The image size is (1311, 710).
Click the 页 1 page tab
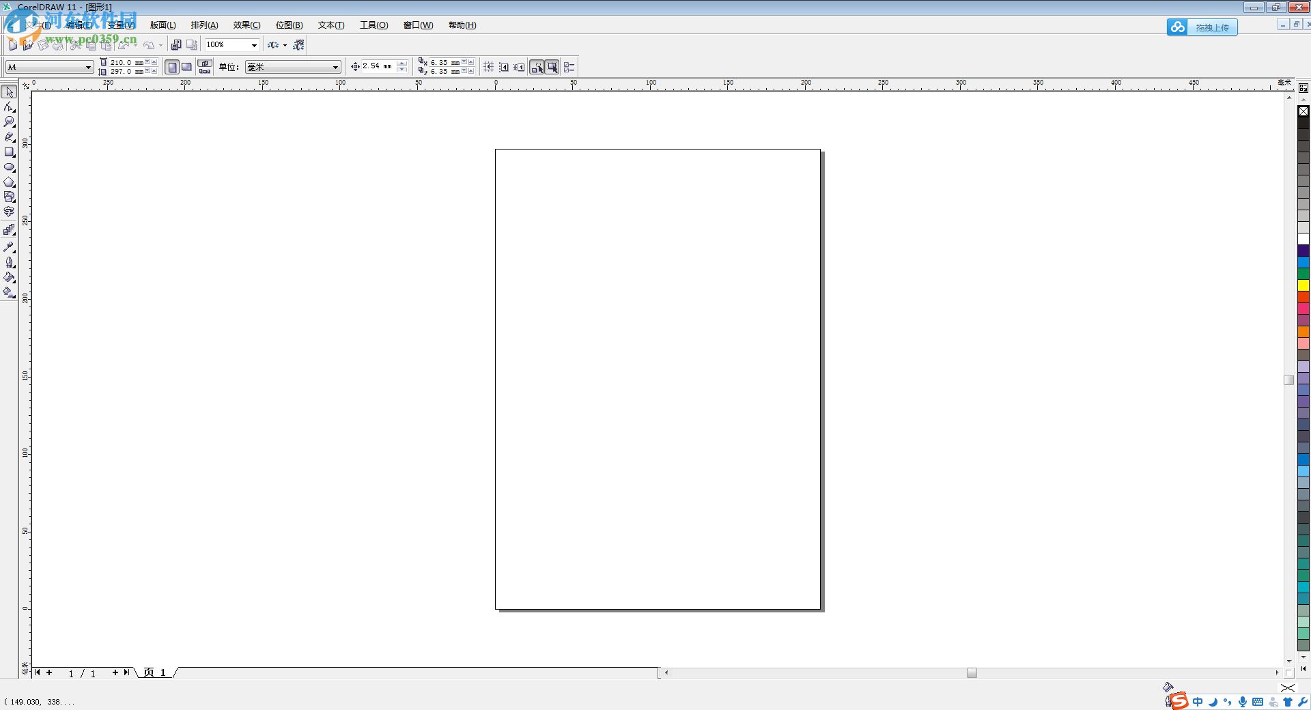(x=154, y=673)
